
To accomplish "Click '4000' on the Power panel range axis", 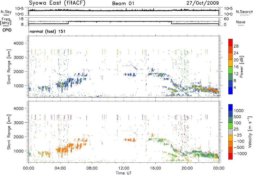I will coord(18,43).
